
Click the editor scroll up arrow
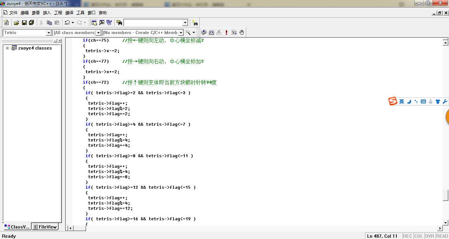446,42
